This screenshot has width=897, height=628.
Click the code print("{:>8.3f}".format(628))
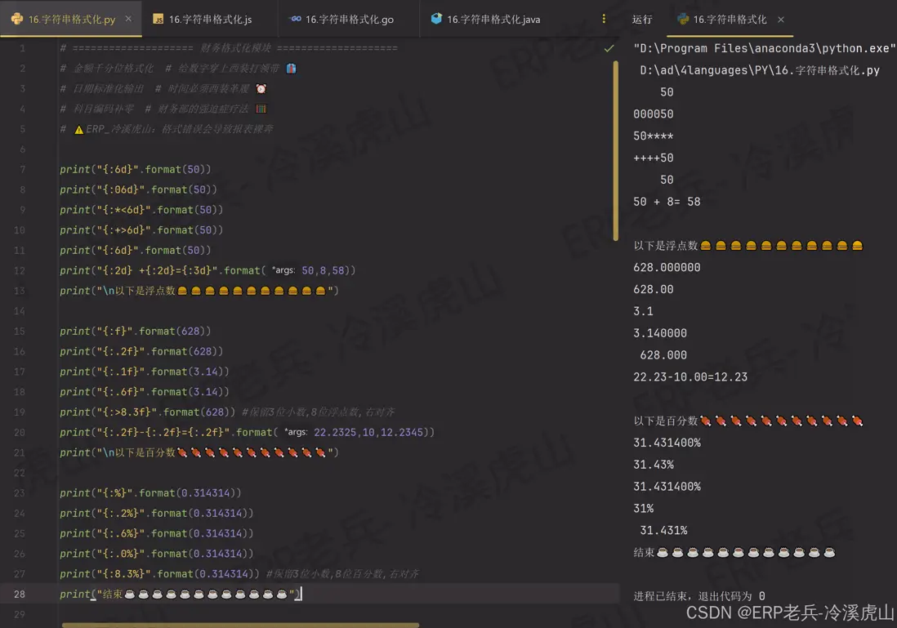[148, 412]
